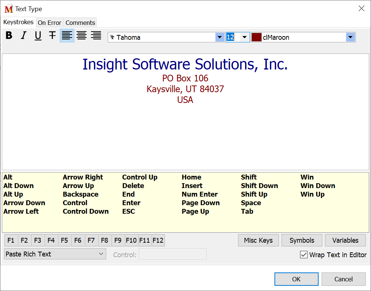The height and width of the screenshot is (291, 371).
Task: Toggle Italic formatting icon
Action: click(x=23, y=36)
